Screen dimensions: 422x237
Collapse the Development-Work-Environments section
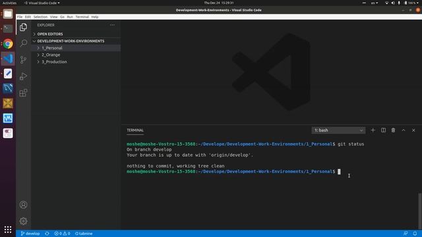click(x=76, y=41)
